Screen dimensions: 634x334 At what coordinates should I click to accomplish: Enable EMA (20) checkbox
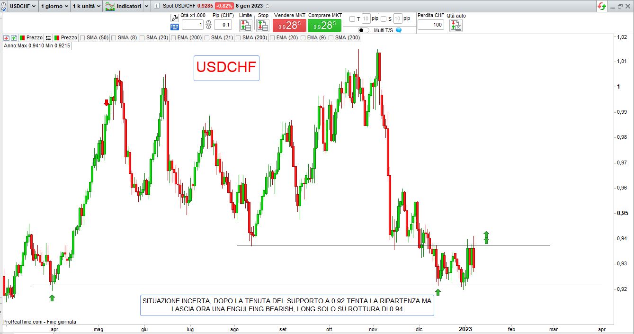[x=272, y=37]
